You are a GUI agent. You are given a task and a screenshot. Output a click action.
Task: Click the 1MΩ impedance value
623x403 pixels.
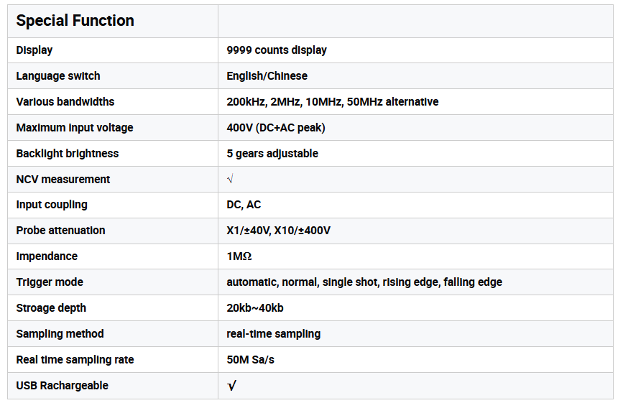(239, 256)
